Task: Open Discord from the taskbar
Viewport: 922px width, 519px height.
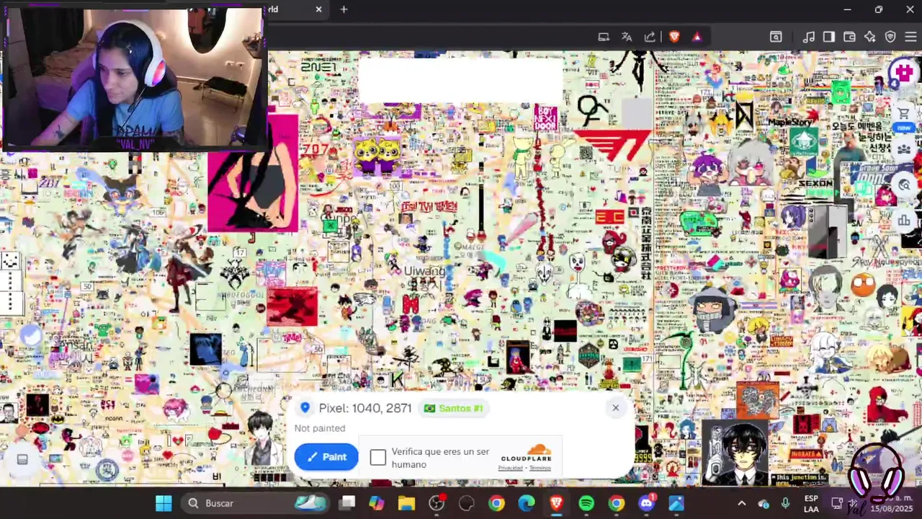Action: (646, 503)
